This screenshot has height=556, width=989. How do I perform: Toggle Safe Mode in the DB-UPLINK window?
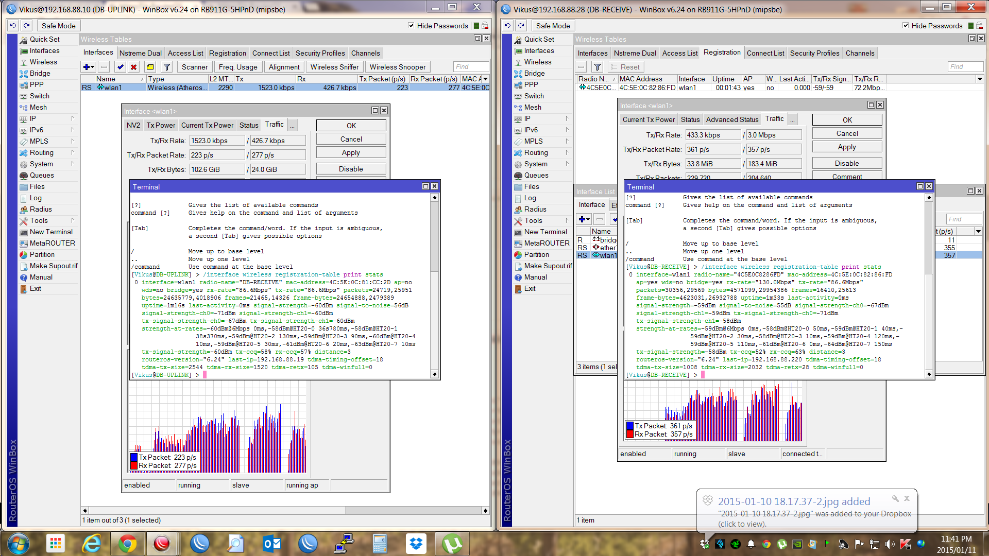58,26
